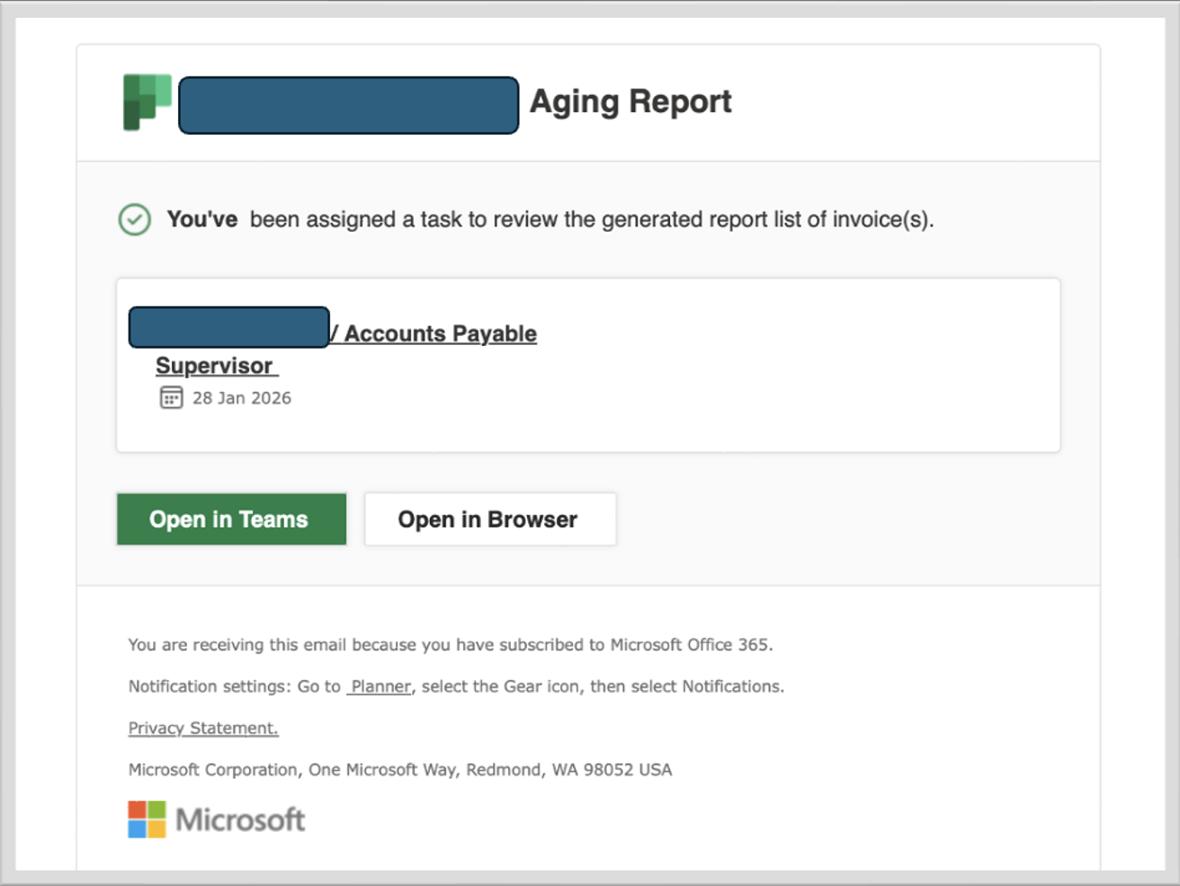Click the Supervisor link text

(215, 366)
